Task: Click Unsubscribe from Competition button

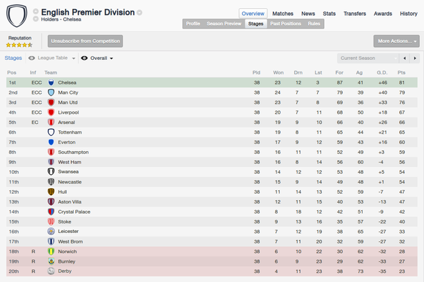Action: click(85, 41)
